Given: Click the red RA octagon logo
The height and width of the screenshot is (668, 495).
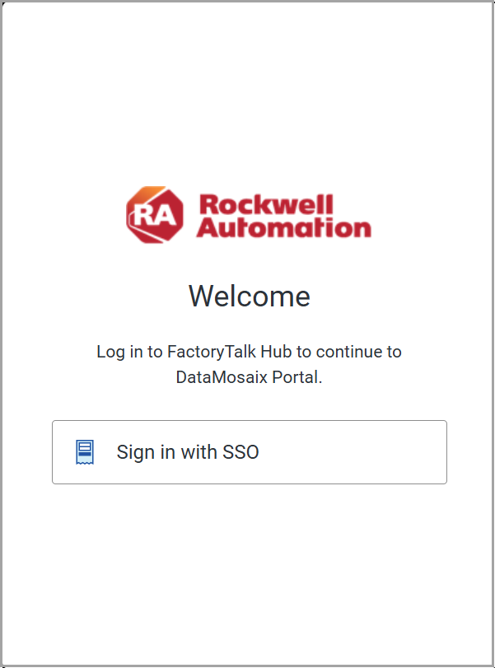Looking at the screenshot, I should (x=155, y=215).
